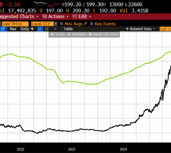Open the Actions menu

(55, 16)
